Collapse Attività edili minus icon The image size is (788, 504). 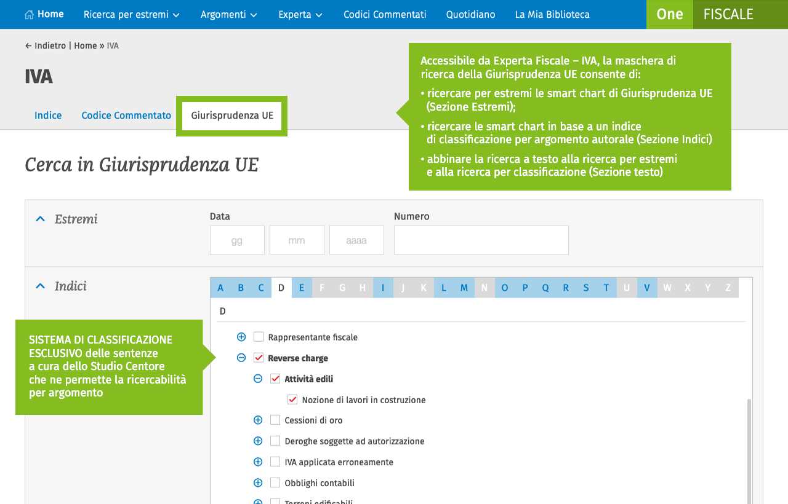pyautogui.click(x=258, y=379)
